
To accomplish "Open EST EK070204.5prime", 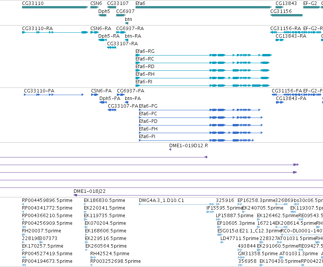I will tap(105, 223).
